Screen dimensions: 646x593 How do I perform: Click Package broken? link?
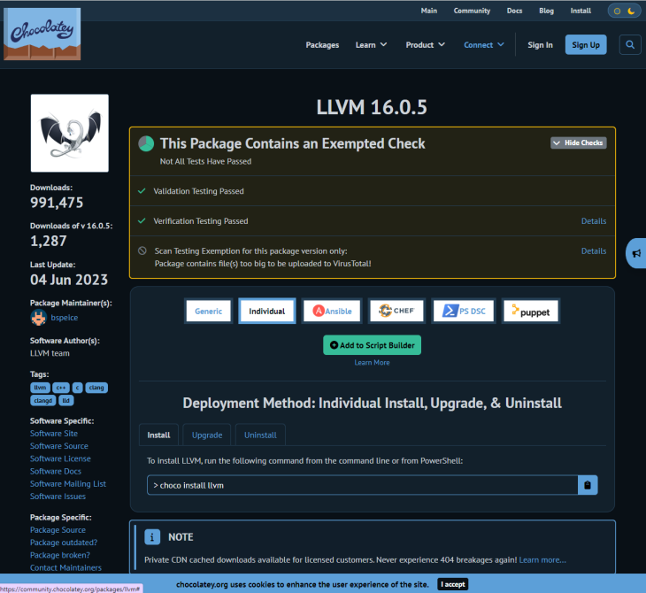click(x=60, y=555)
